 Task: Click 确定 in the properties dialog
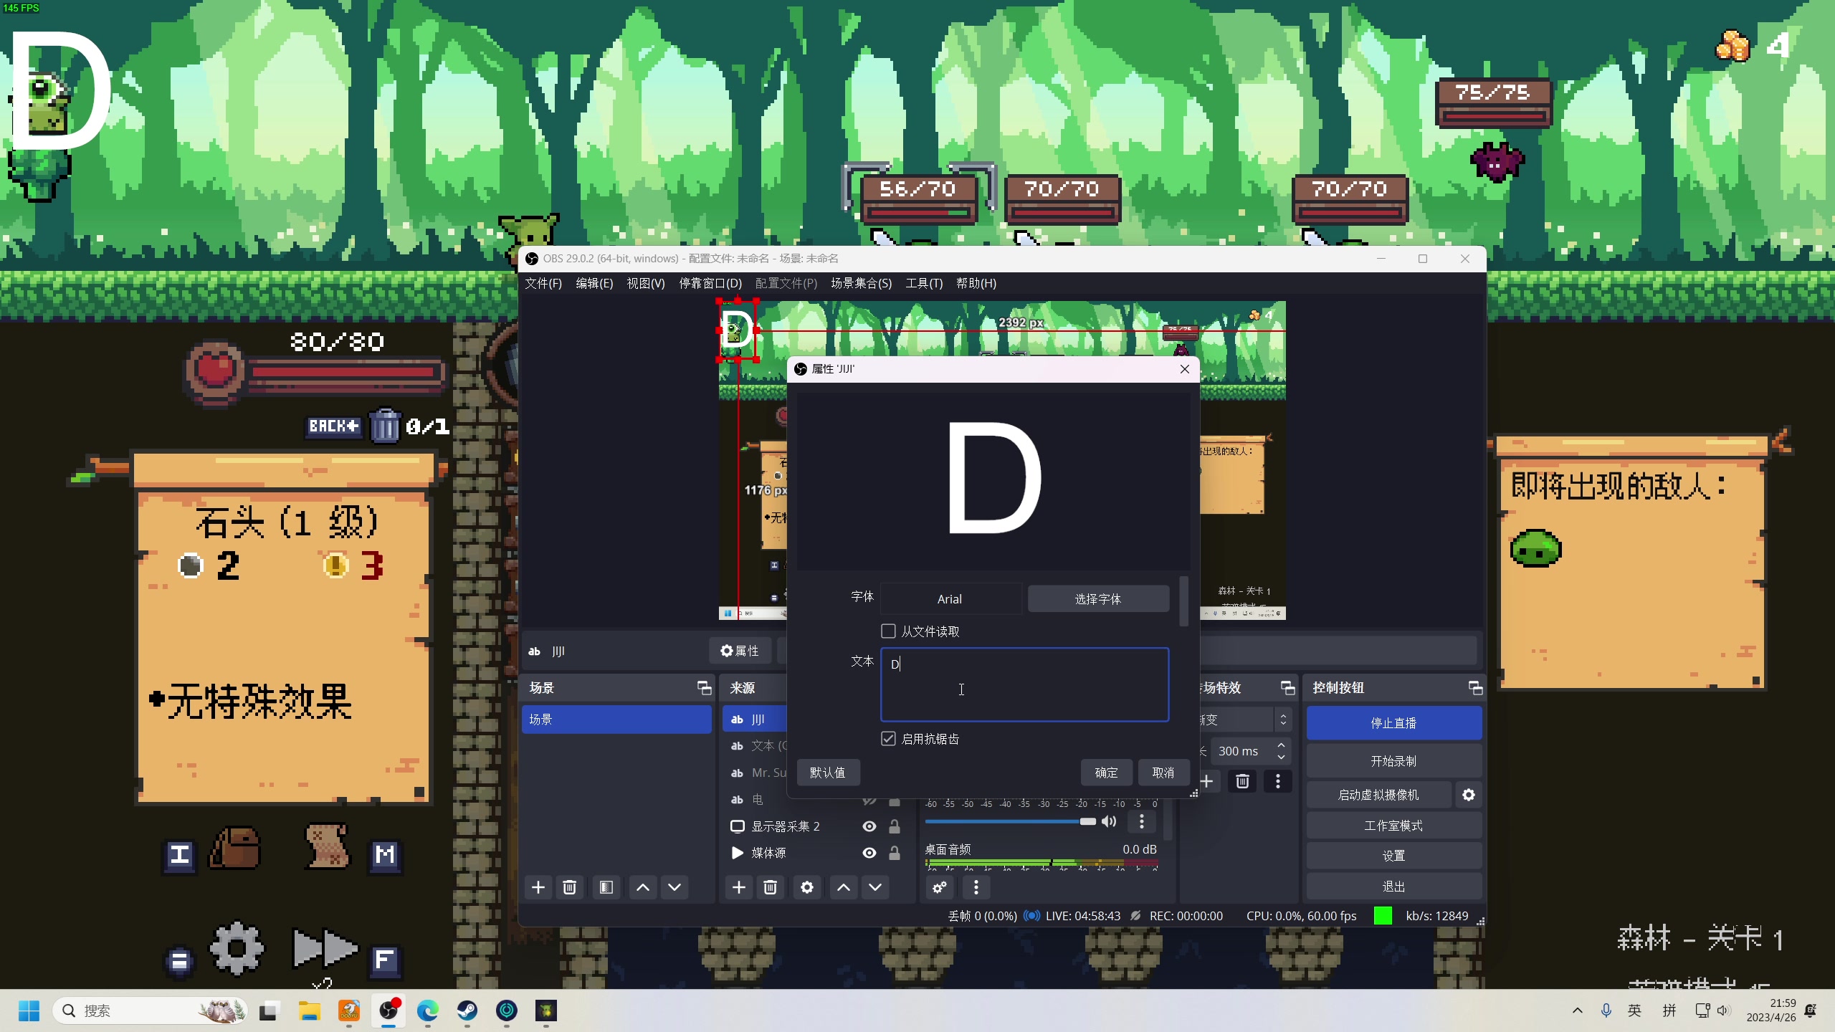coord(1107,773)
